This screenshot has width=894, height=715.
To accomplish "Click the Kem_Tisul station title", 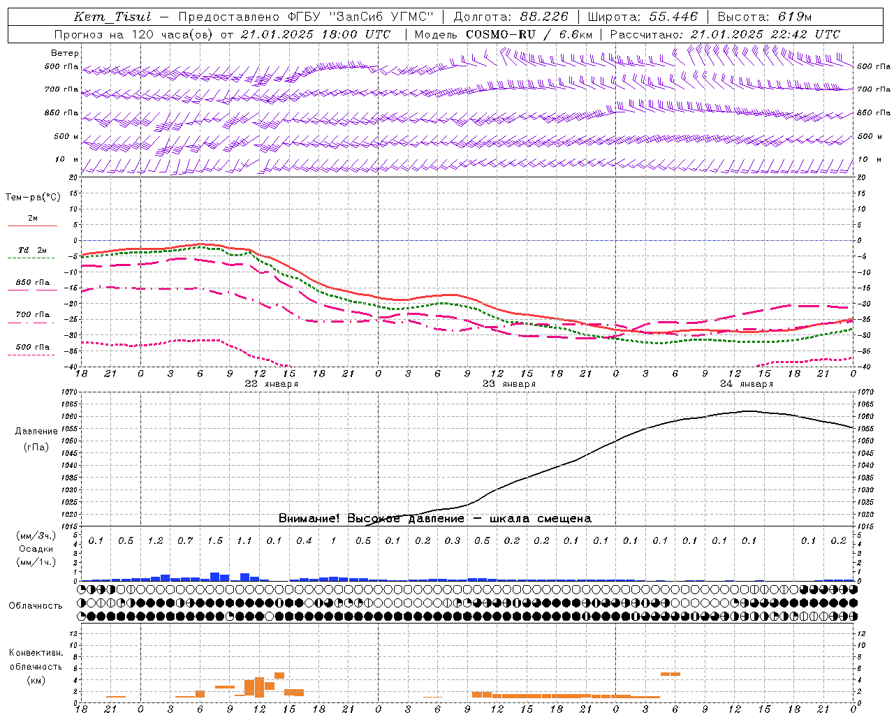I will 112,17.
